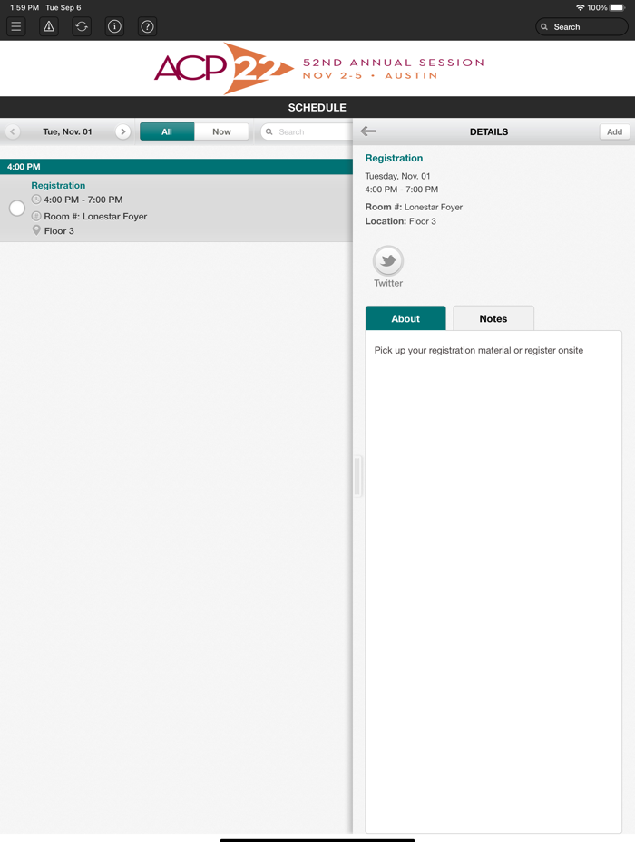635x847 pixels.
Task: Click the panel divider handle
Action: 357,476
